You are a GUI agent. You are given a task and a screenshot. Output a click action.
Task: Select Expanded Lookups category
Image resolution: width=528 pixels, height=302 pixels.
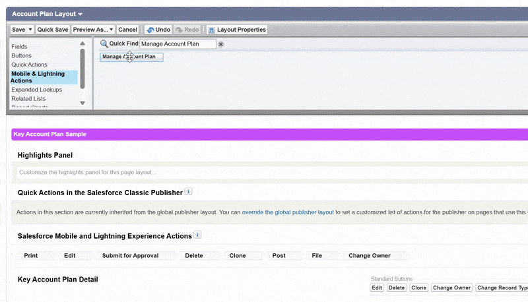coord(36,90)
